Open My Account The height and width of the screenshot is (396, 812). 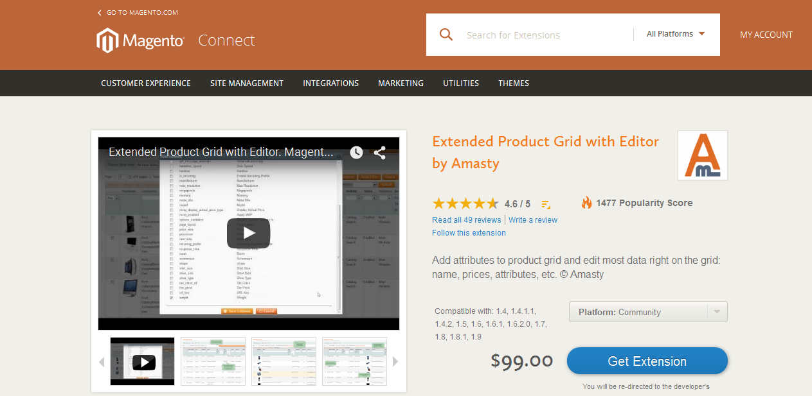click(766, 35)
